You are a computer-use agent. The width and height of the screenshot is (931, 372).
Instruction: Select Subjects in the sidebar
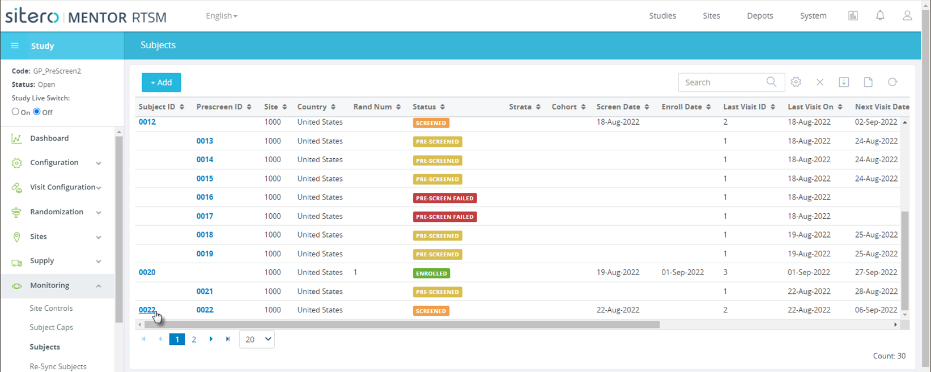point(45,347)
